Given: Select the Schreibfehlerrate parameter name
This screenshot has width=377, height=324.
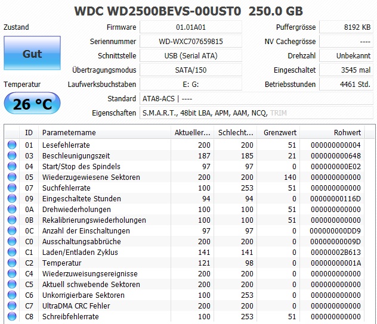Looking at the screenshot, I should click(70, 316).
